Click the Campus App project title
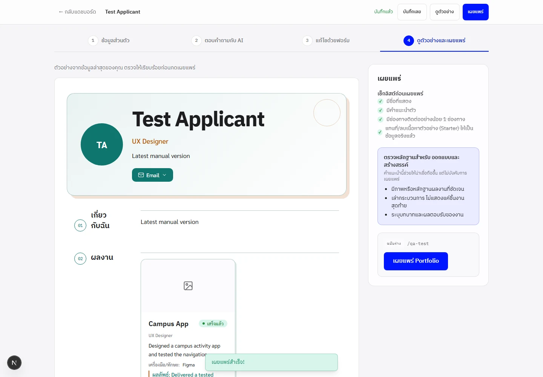Screen dimensions: 543x377 tap(169, 324)
